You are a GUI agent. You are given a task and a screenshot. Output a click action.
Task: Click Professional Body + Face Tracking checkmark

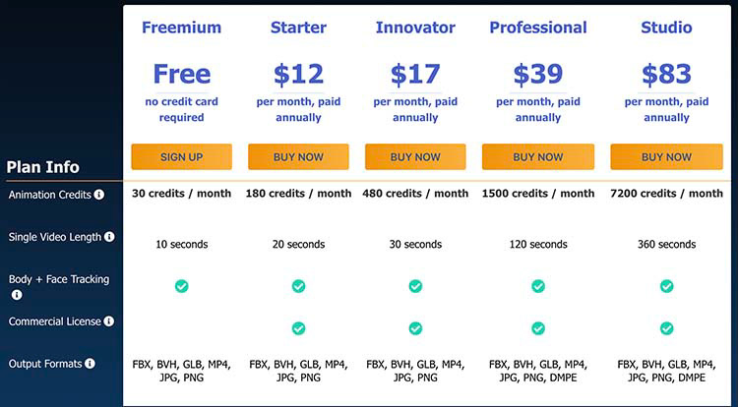[x=538, y=286]
